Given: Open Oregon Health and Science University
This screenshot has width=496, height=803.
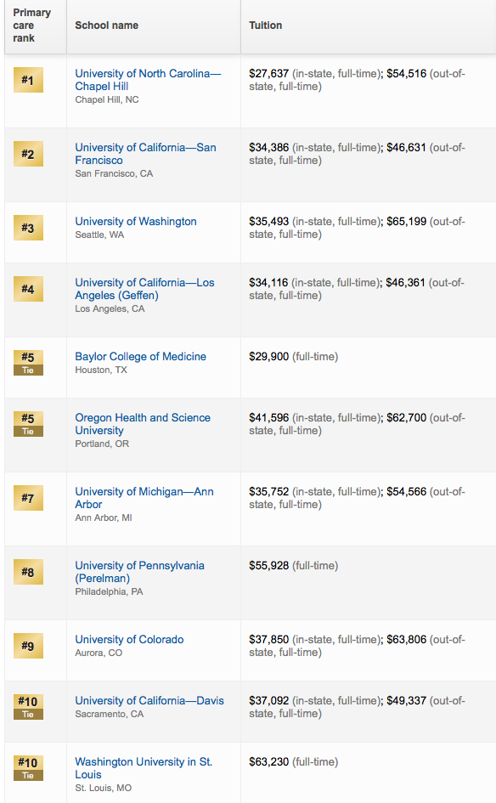Looking at the screenshot, I should [143, 424].
